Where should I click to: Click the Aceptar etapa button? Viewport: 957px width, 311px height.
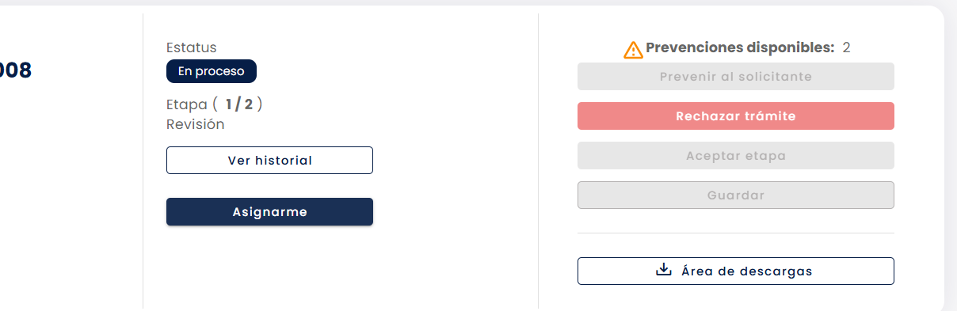click(736, 155)
